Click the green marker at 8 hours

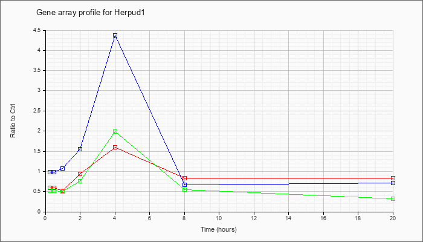[x=184, y=189]
